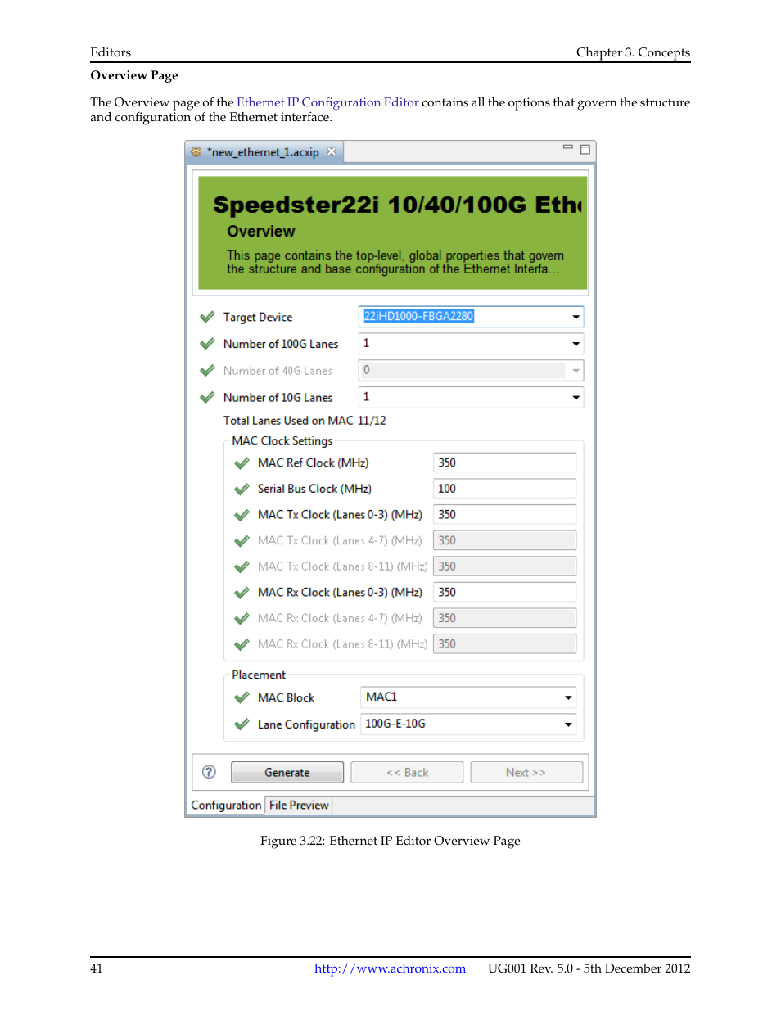Image resolution: width=781 pixels, height=1011 pixels.
Task: Click the check beside MAC Block
Action: point(242,698)
